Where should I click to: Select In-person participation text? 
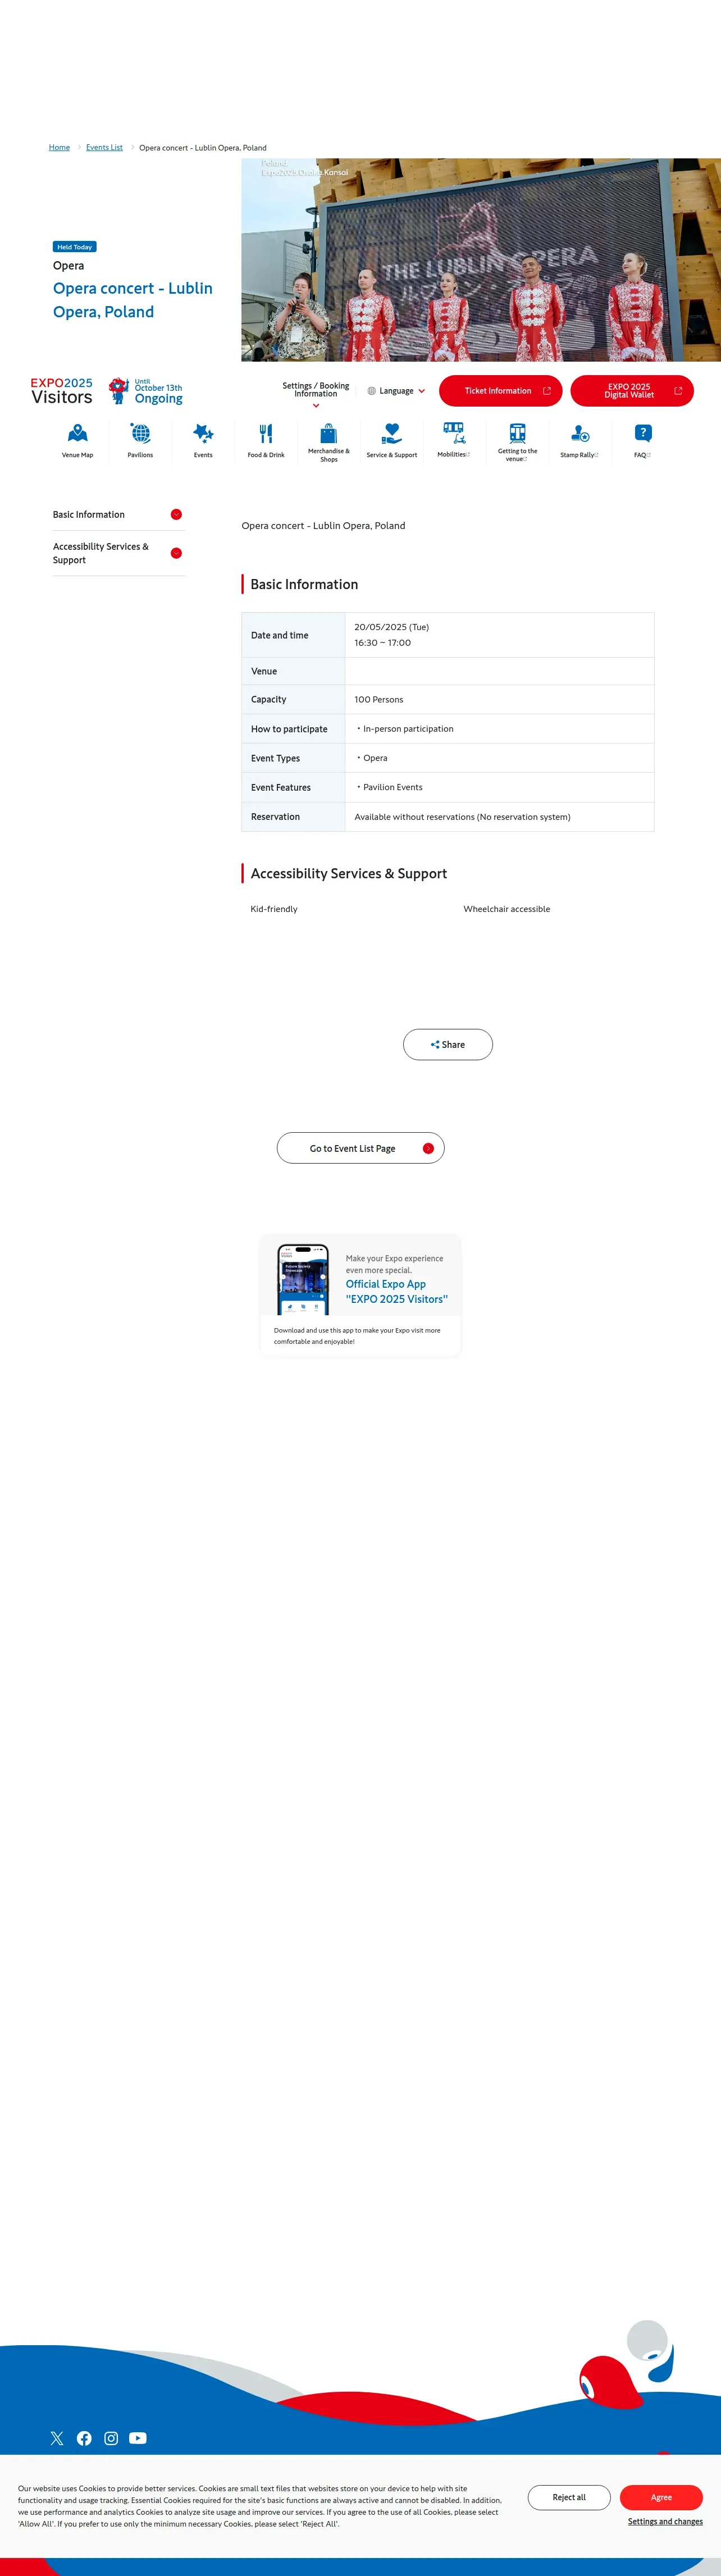[408, 729]
